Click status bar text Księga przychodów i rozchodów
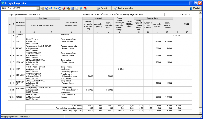Screen dimensions: 203x119 coord(15,117)
